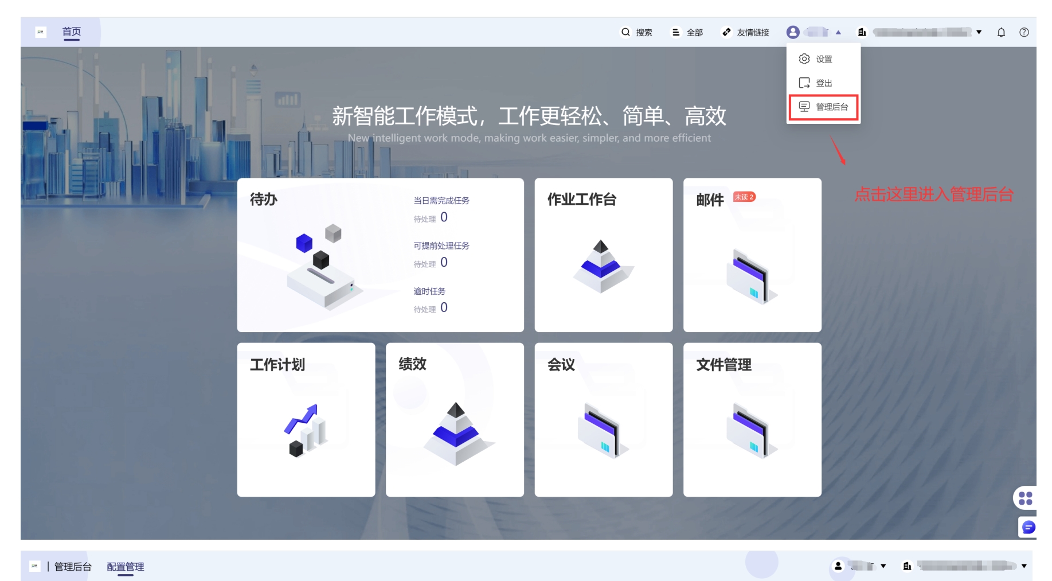Viewport: 1052px width, 581px height.
Task: Click the organization building icon in top bar
Action: coord(862,32)
